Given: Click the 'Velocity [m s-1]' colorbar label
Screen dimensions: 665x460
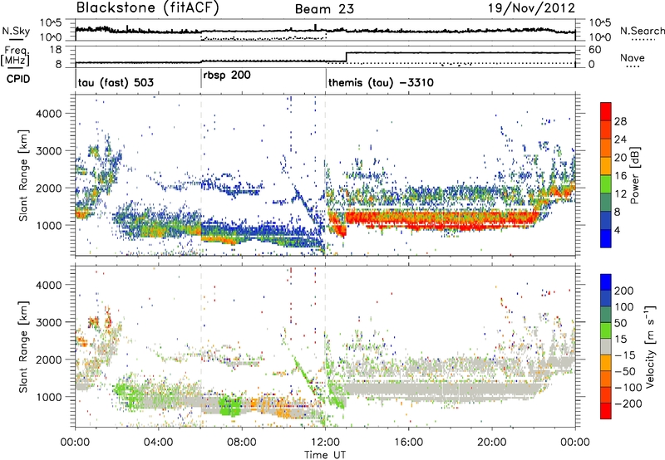Looking at the screenshot, I should coord(649,346).
